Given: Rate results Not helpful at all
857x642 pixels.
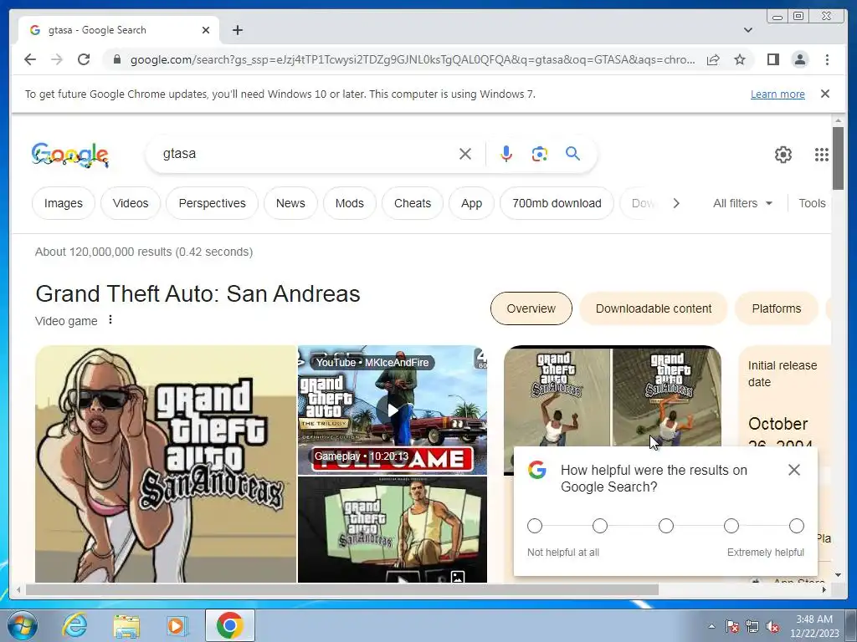Looking at the screenshot, I should (x=535, y=526).
